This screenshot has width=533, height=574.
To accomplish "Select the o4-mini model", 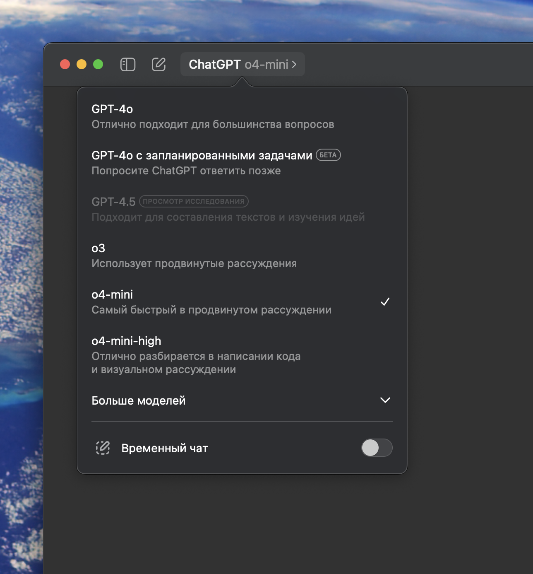I will (x=242, y=302).
